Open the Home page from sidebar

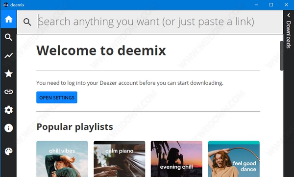click(x=9, y=19)
